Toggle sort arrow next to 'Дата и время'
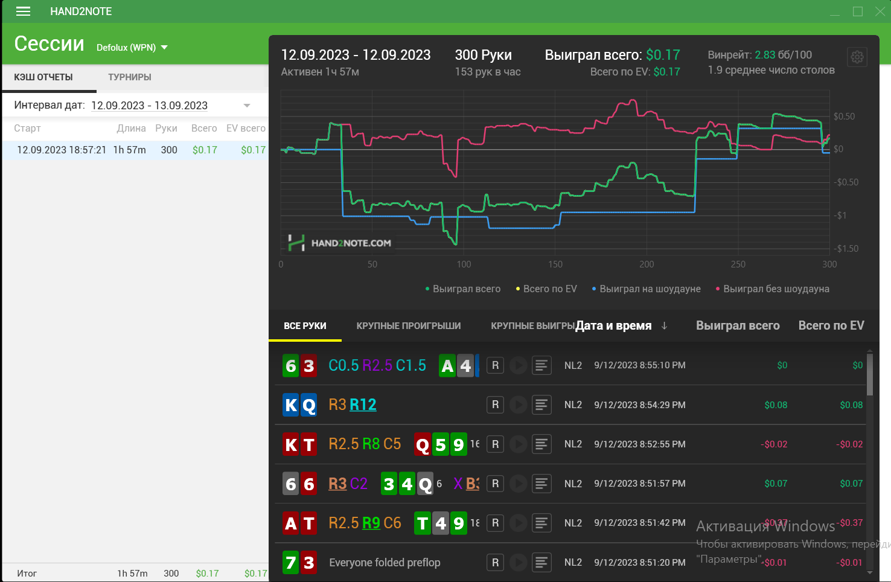This screenshot has width=891, height=582. (664, 325)
